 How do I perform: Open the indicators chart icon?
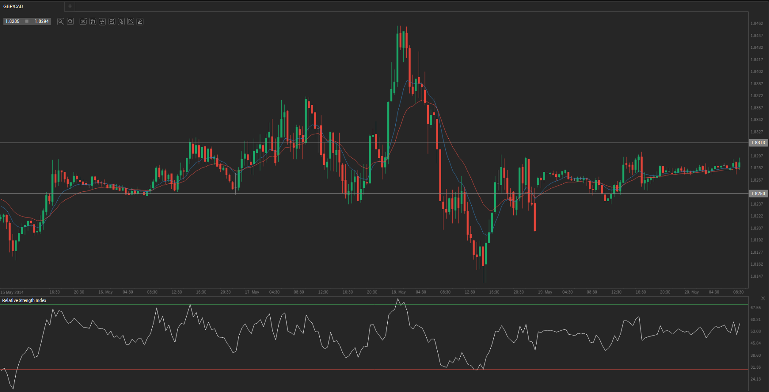[112, 21]
